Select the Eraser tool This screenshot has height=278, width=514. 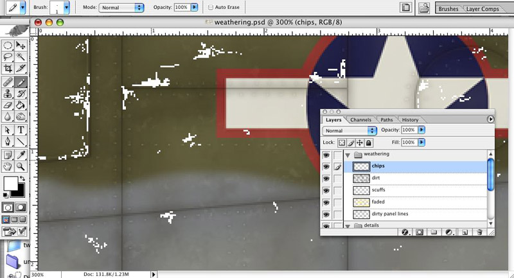[x=8, y=105]
